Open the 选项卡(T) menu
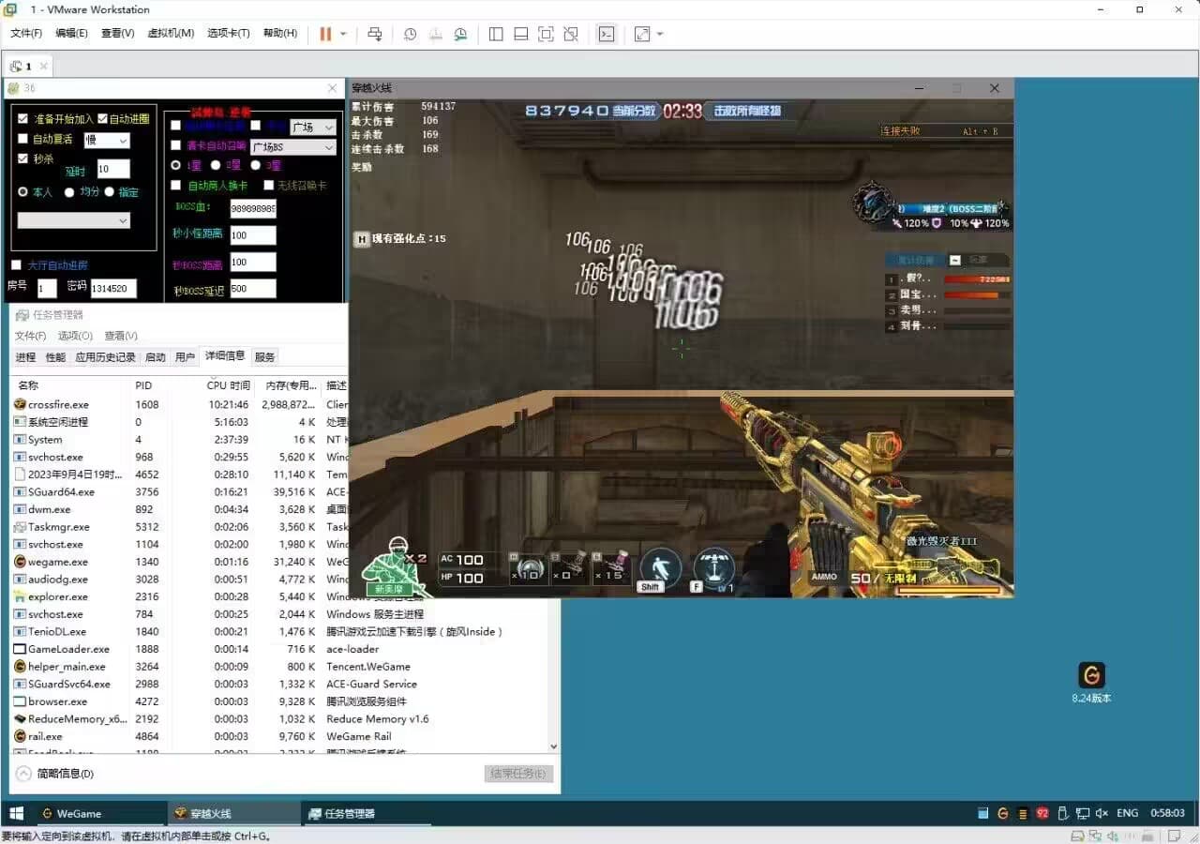Screen dimensions: 1200x844 pyautogui.click(x=228, y=33)
